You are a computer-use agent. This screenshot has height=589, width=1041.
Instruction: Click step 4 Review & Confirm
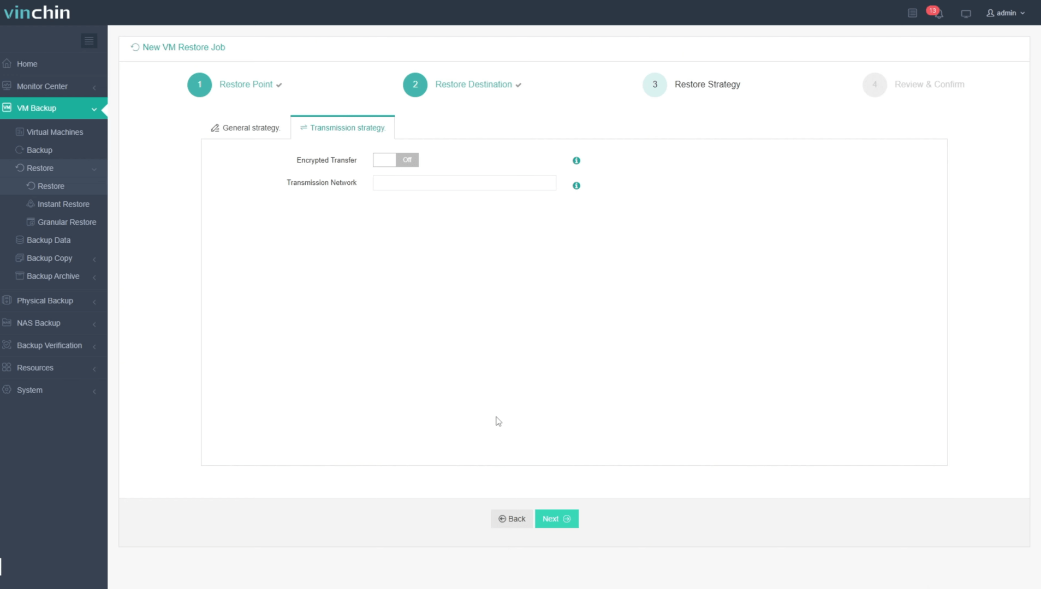[914, 85]
